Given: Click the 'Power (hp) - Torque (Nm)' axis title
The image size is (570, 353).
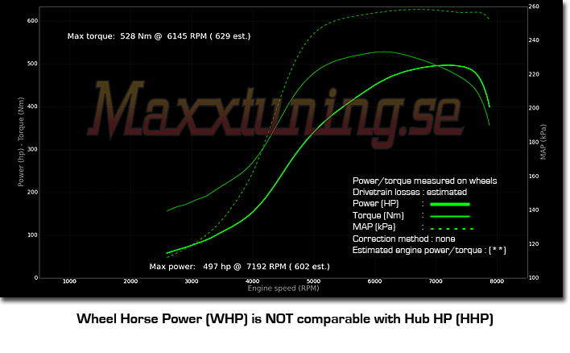Looking at the screenshot, I should (x=21, y=142).
